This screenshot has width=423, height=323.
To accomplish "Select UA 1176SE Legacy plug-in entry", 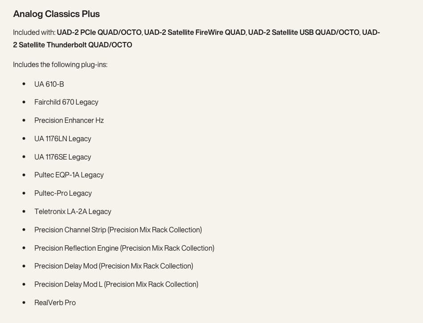I will [x=62, y=157].
